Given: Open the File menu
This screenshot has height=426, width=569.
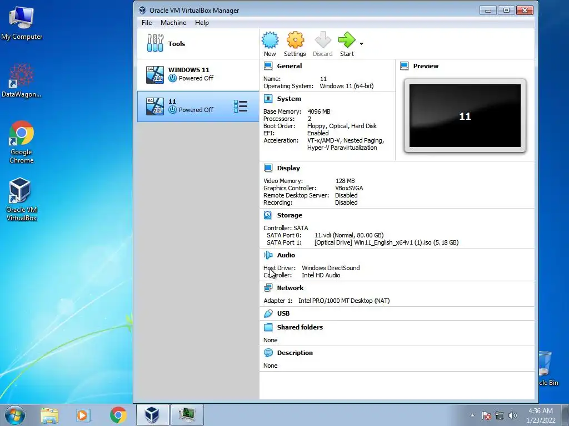Looking at the screenshot, I should (x=147, y=22).
